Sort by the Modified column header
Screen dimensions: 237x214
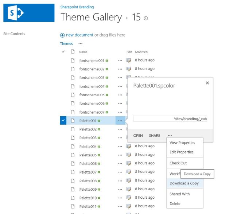point(141,52)
